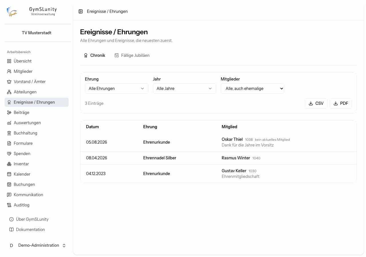Select member name Oskar Thiel
This screenshot has width=366, height=257.
(x=232, y=139)
